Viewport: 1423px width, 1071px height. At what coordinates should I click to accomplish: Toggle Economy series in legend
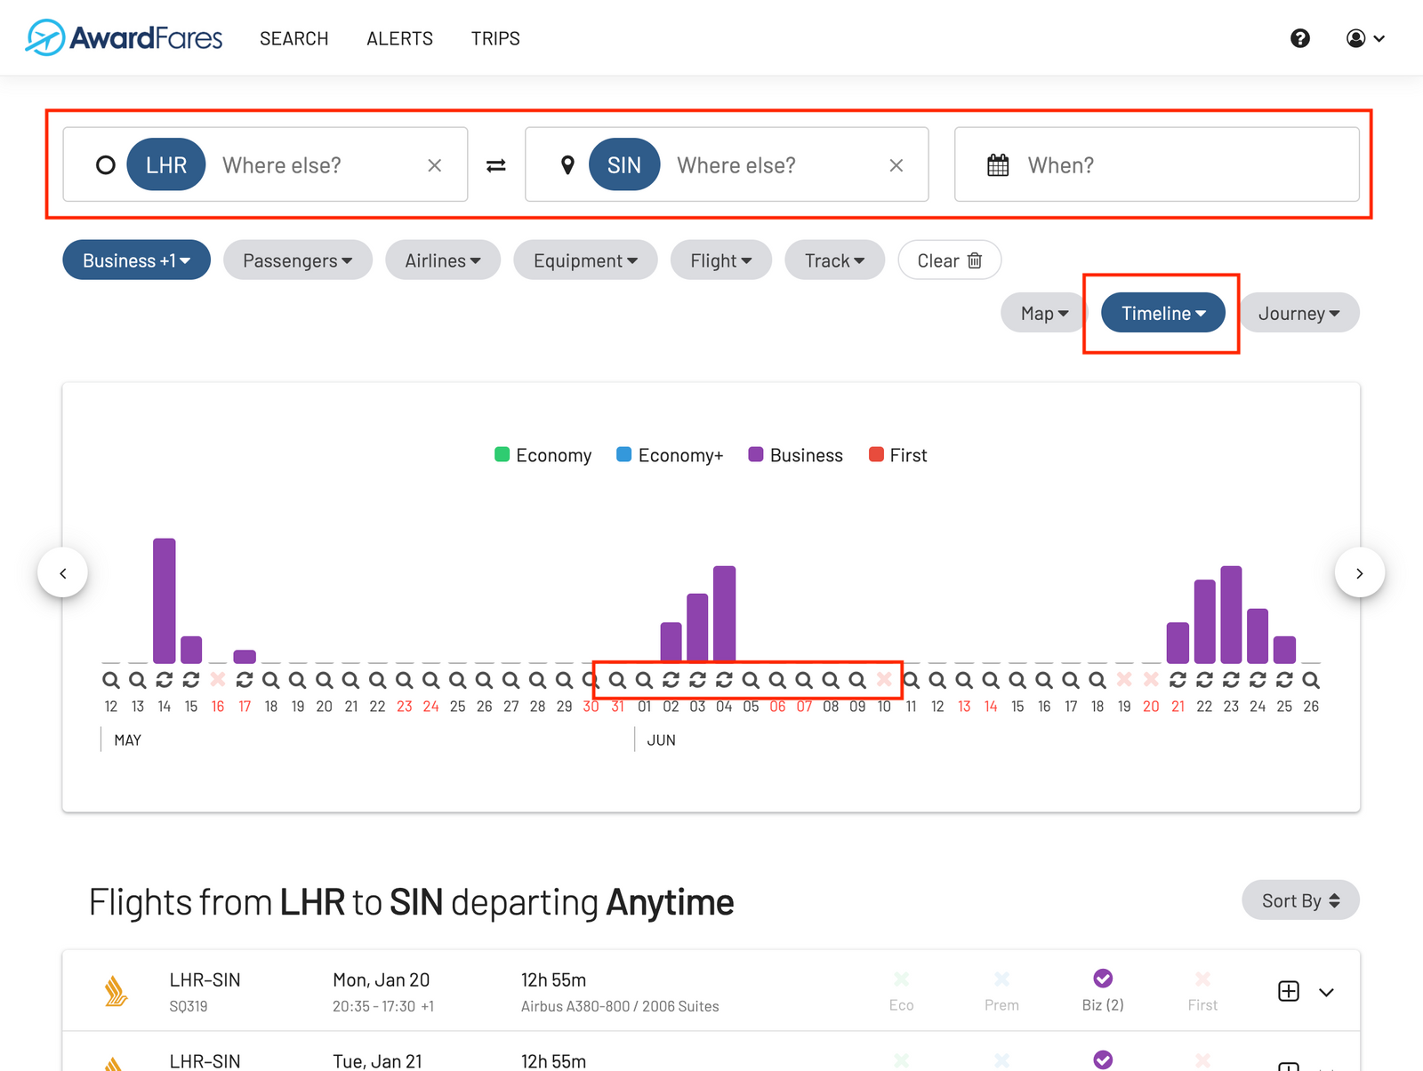[543, 455]
